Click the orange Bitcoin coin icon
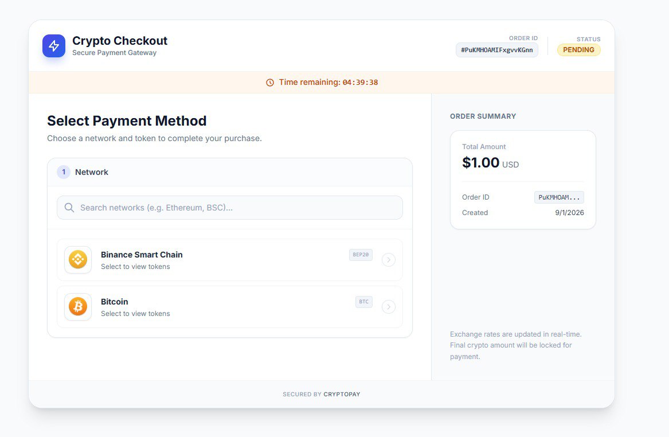The width and height of the screenshot is (669, 437). [x=78, y=307]
